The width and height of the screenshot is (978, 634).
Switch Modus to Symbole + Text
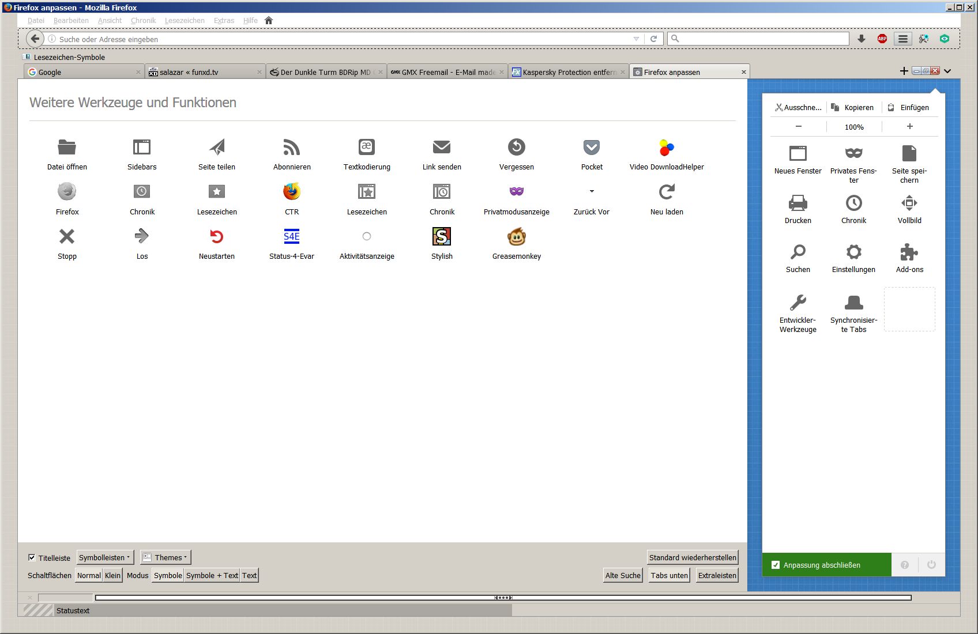click(212, 575)
